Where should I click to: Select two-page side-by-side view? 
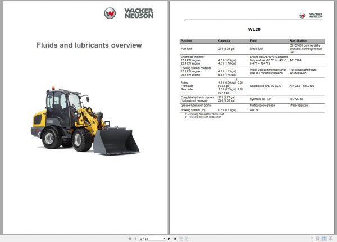324,239
